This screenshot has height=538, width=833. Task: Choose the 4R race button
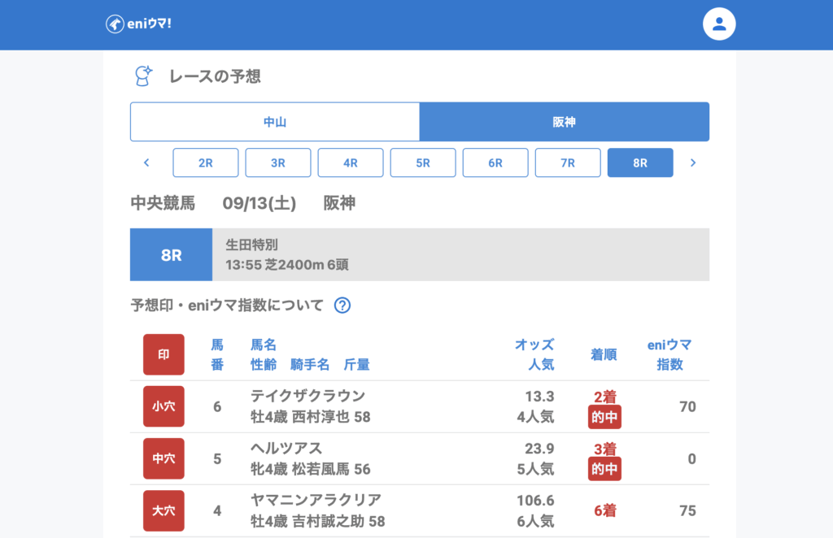click(351, 163)
